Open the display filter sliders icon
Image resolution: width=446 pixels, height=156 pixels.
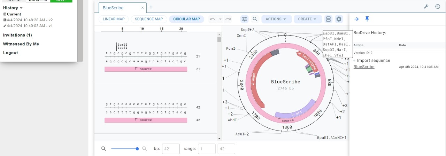(x=245, y=19)
